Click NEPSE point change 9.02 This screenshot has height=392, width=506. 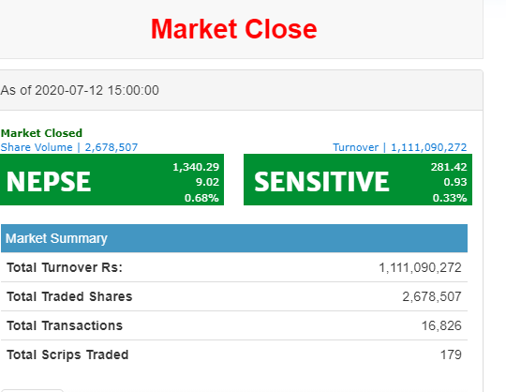tap(207, 182)
